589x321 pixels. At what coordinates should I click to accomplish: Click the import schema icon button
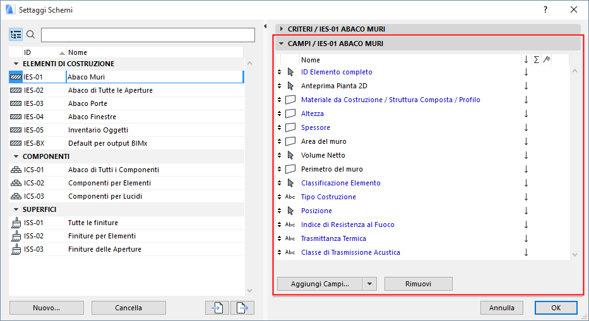(x=217, y=308)
